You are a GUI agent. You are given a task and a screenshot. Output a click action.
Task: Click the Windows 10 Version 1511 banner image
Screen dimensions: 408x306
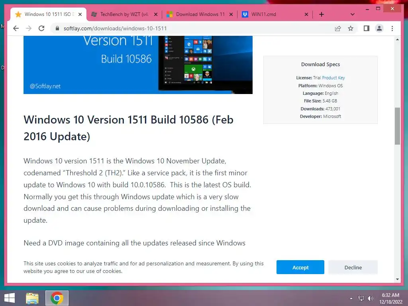click(x=138, y=65)
